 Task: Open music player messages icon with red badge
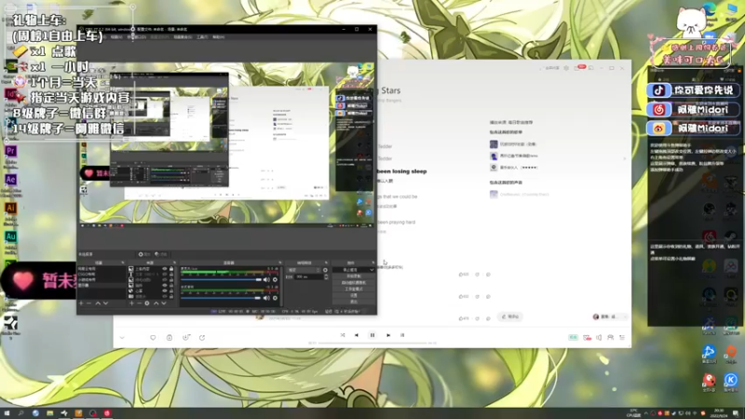pyautogui.click(x=578, y=67)
